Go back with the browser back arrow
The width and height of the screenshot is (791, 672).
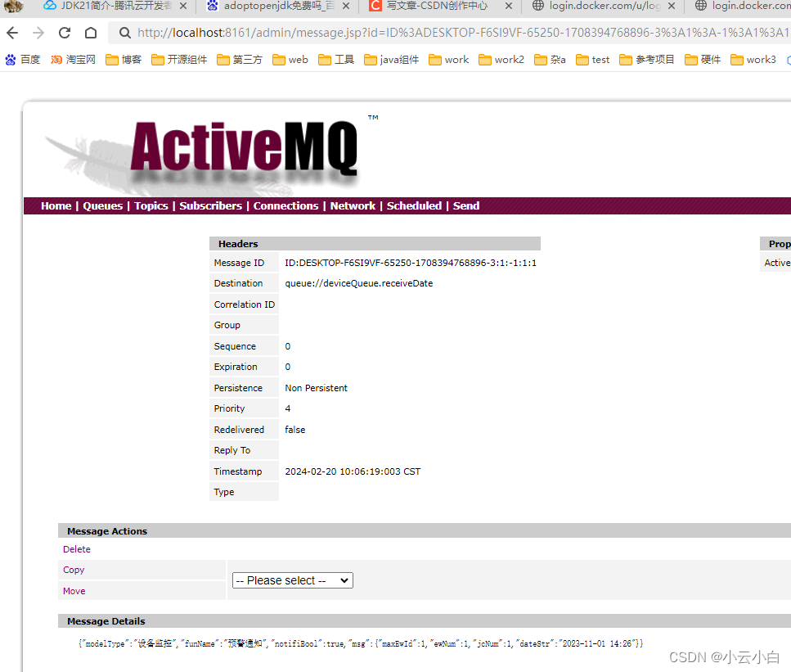(12, 33)
